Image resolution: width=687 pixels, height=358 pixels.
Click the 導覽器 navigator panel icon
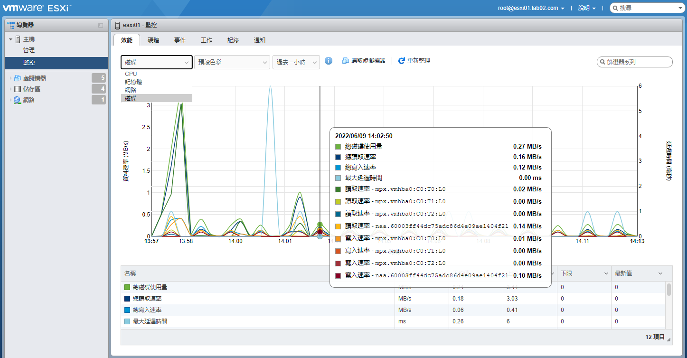pos(10,25)
